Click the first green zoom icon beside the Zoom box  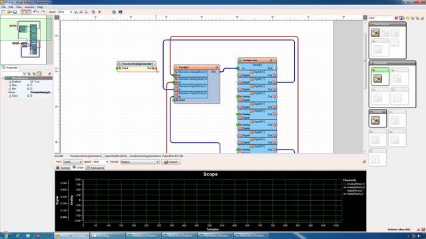76,12
